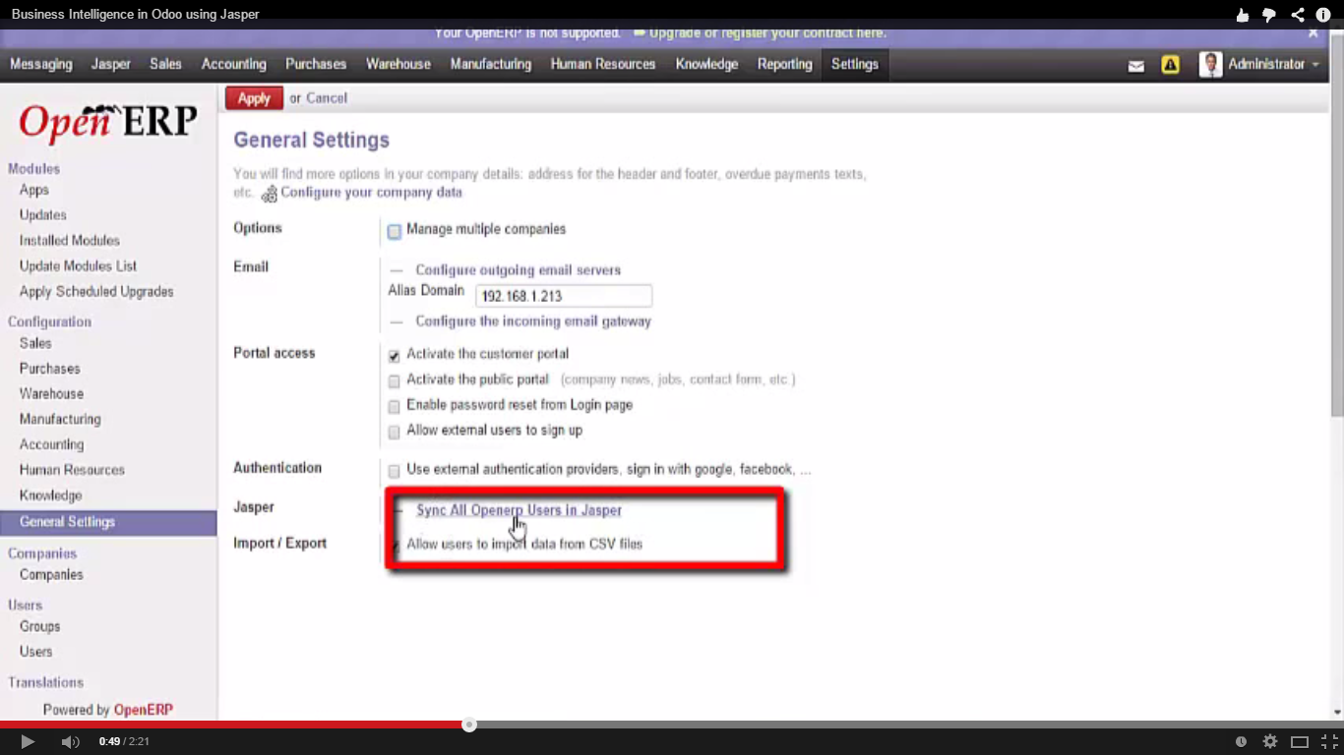Enable external authentication providers checkbox
This screenshot has height=755, width=1344.
[394, 472]
